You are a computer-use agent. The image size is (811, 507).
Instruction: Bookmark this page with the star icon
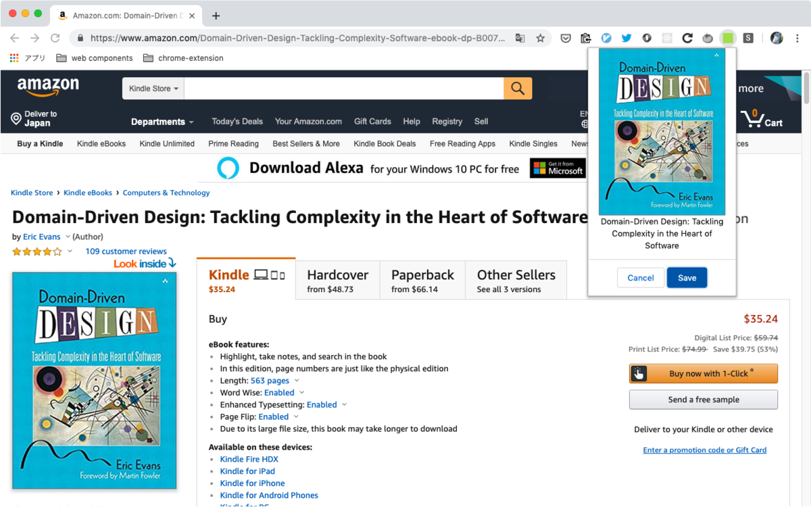541,39
